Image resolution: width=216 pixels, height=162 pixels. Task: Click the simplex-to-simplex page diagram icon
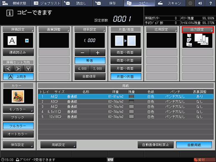tap(125, 40)
